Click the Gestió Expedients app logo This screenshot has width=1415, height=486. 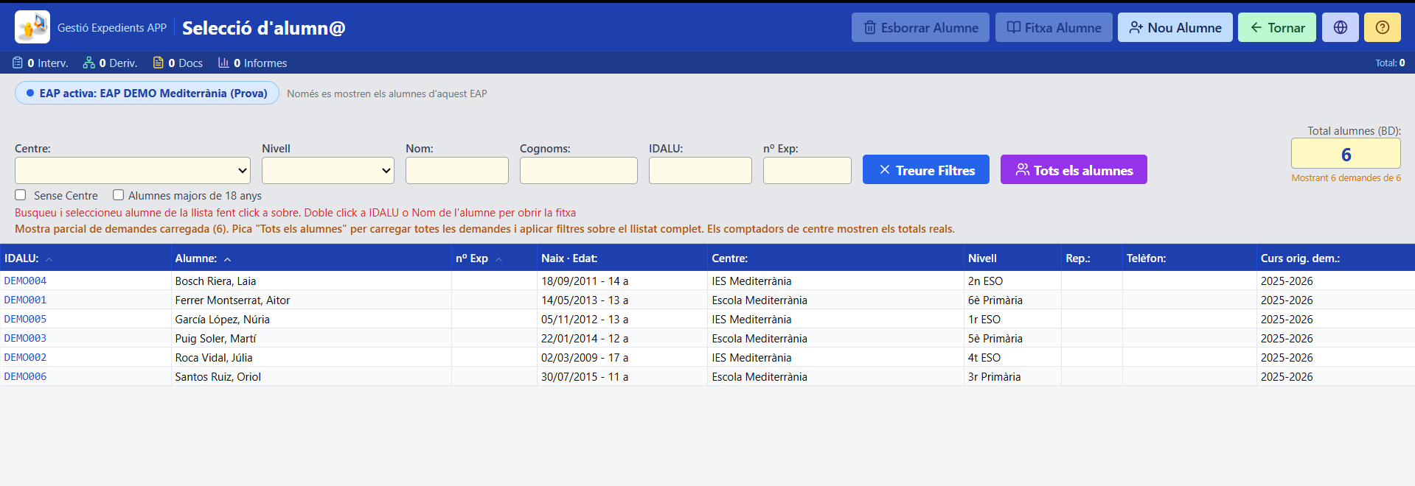point(32,27)
